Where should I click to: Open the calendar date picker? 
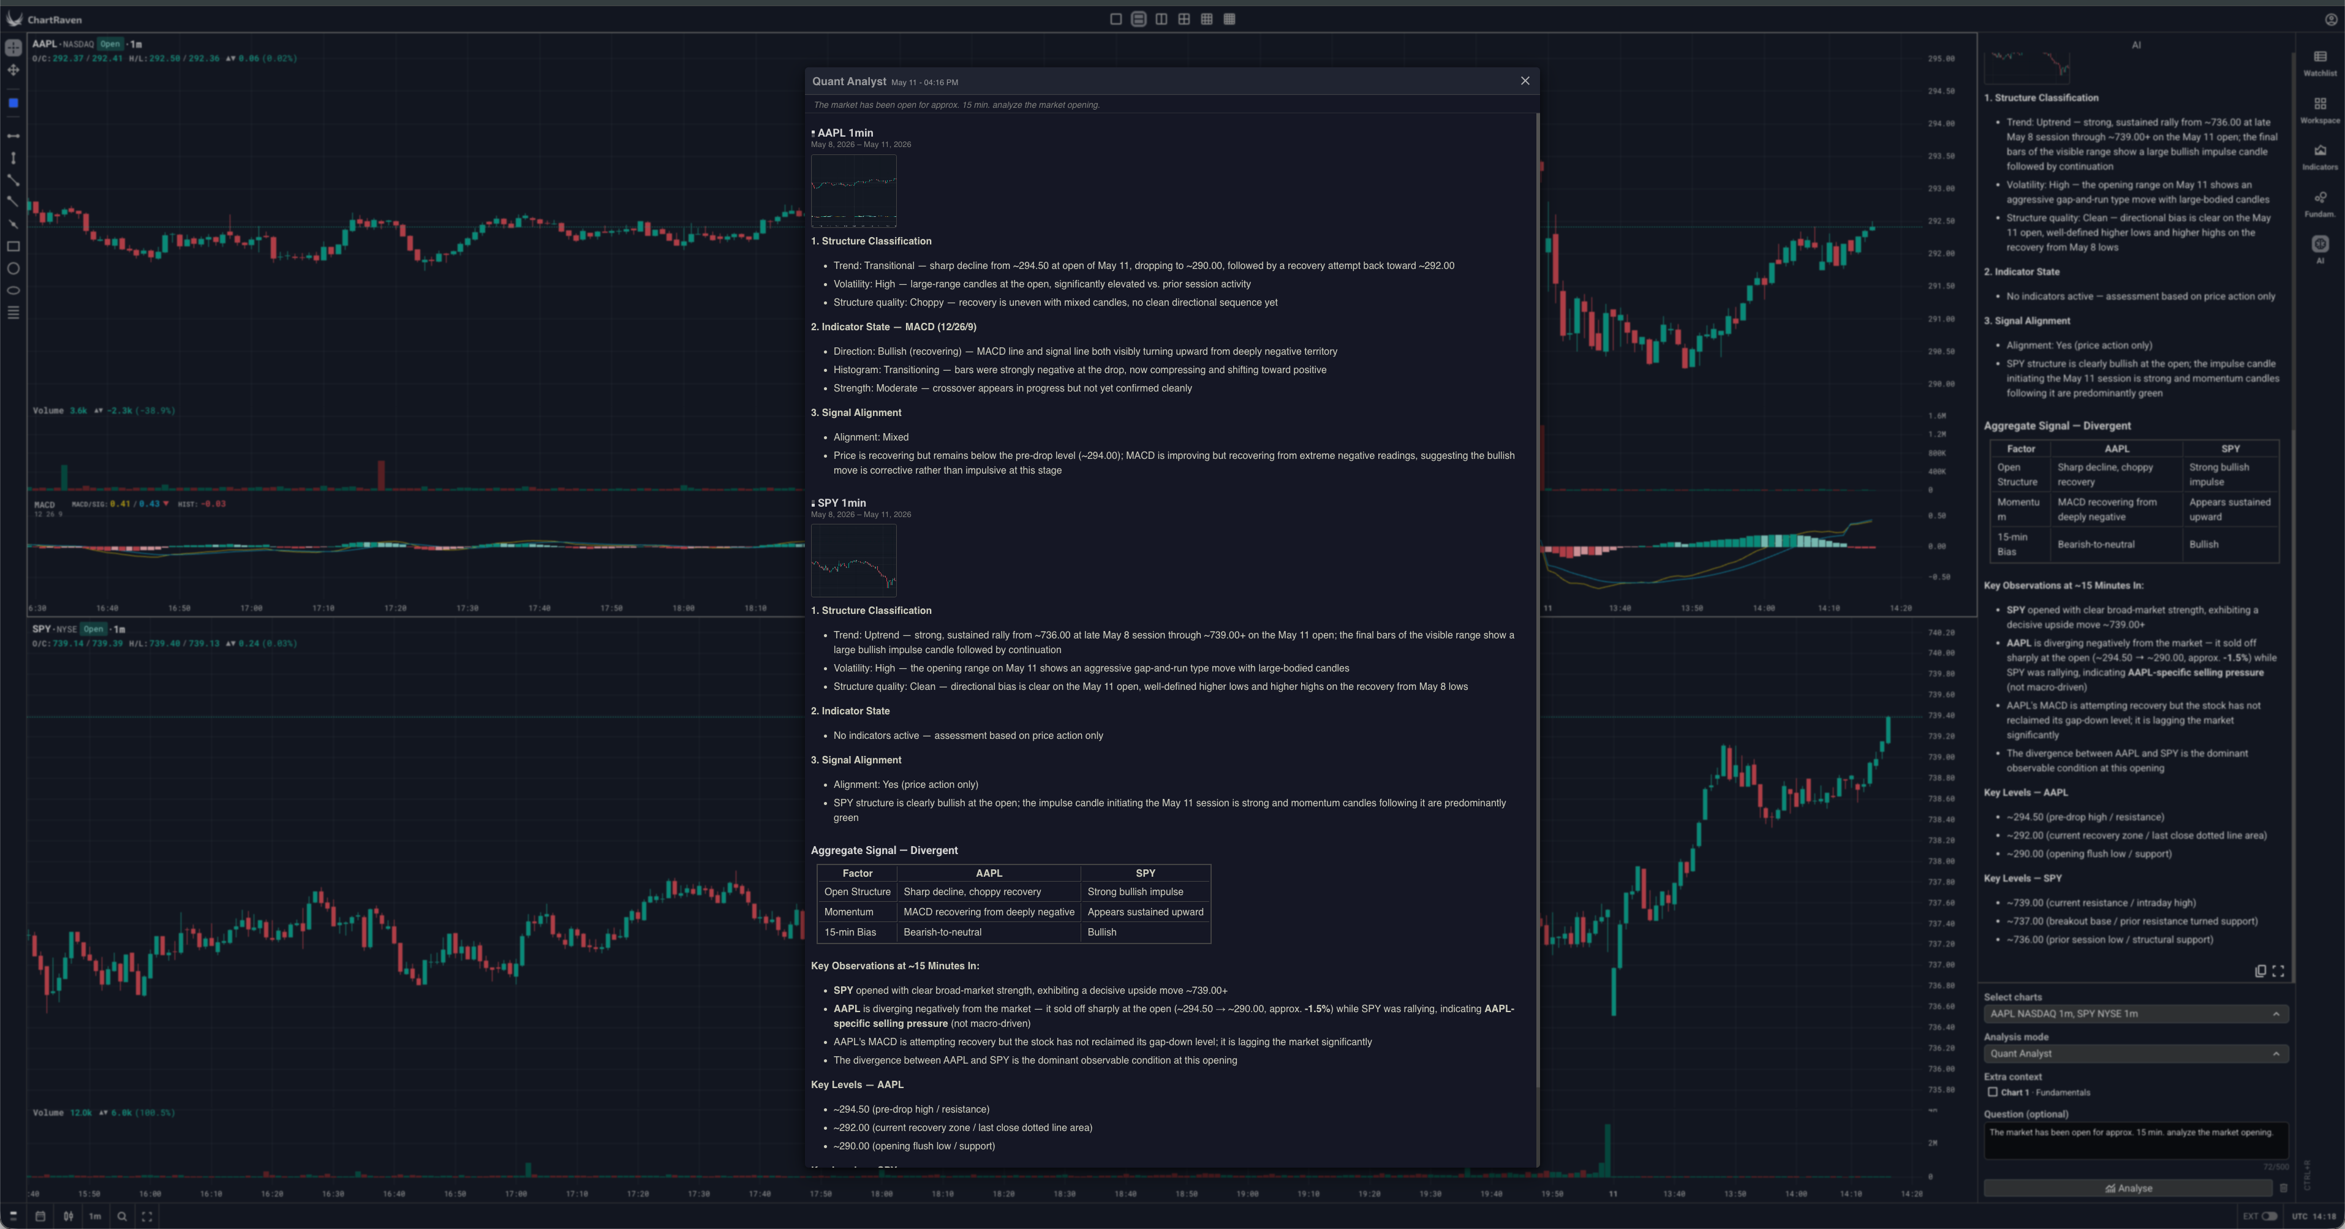[40, 1216]
